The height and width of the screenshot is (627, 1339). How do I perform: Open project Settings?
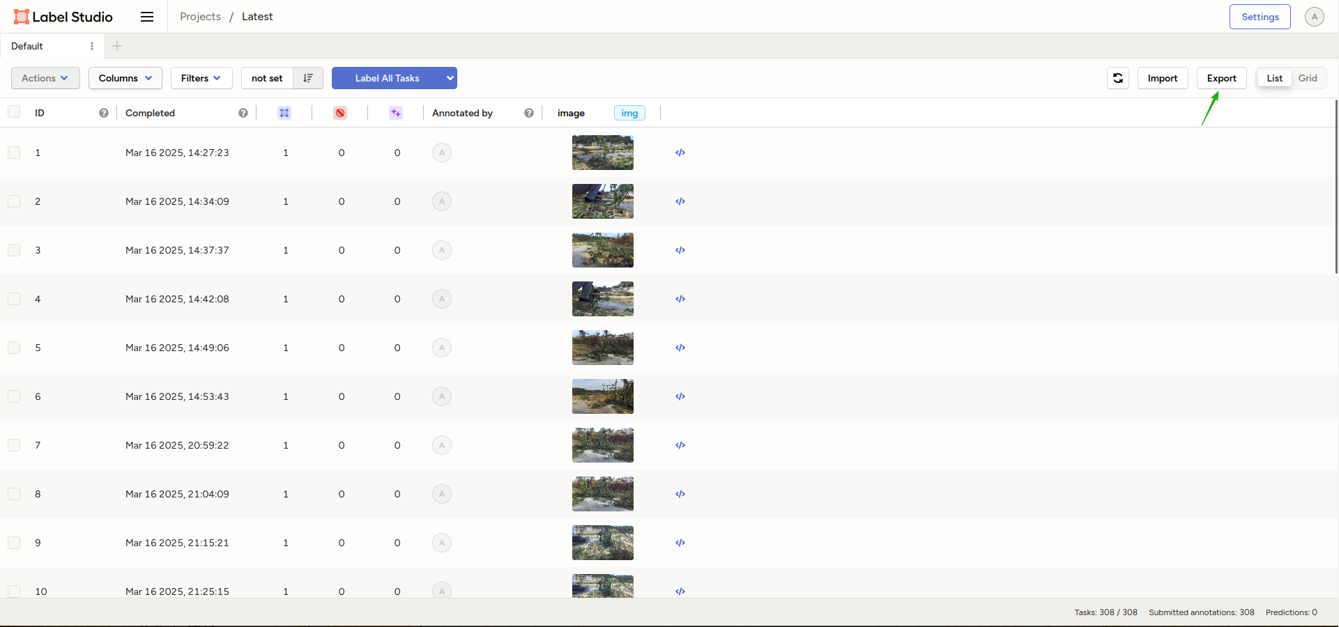pyautogui.click(x=1260, y=17)
